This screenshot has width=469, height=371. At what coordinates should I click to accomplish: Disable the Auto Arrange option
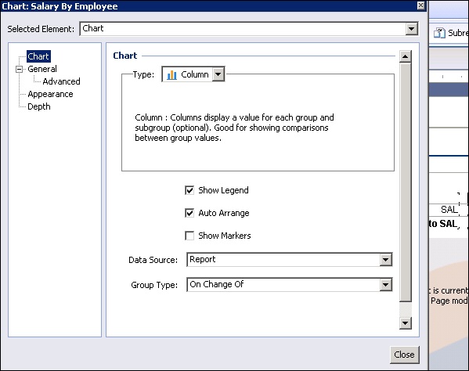point(189,213)
